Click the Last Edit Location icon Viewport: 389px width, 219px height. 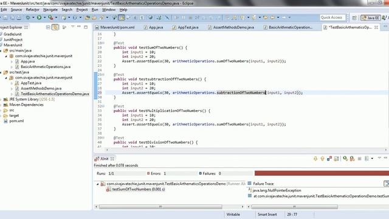[265, 18]
